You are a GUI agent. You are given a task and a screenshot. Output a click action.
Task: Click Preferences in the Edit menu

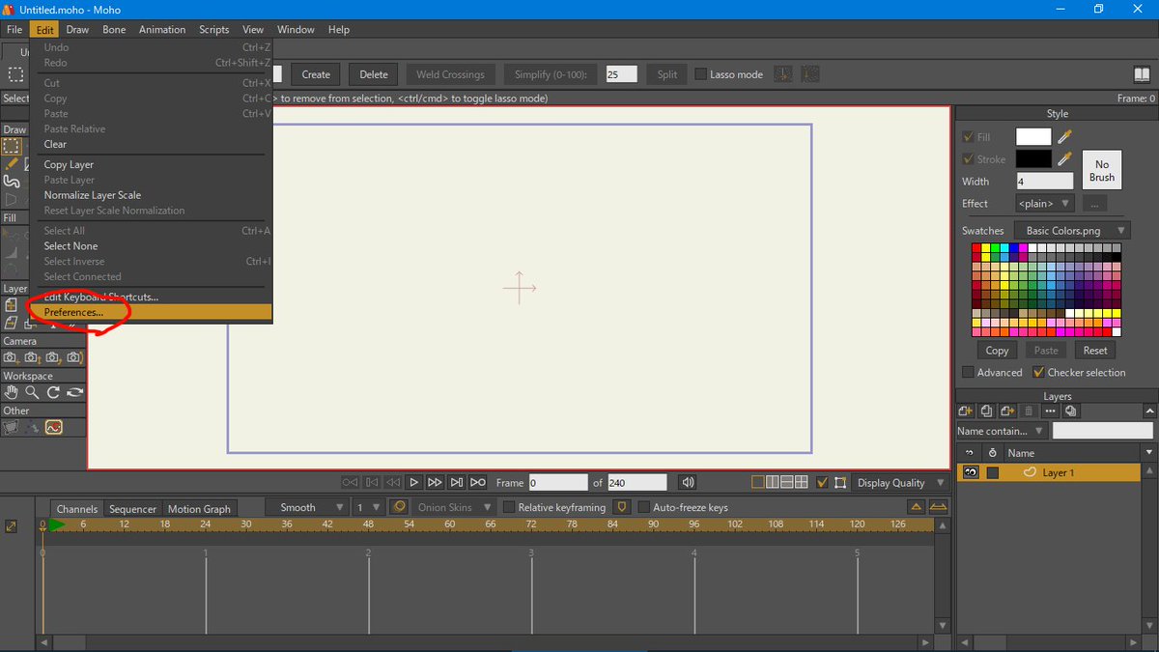(153, 313)
